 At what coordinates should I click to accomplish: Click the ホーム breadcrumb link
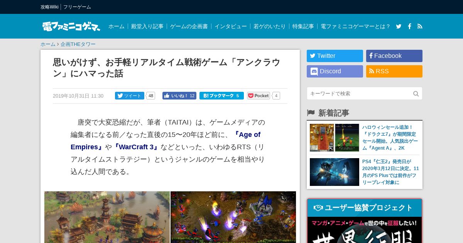pyautogui.click(x=48, y=44)
